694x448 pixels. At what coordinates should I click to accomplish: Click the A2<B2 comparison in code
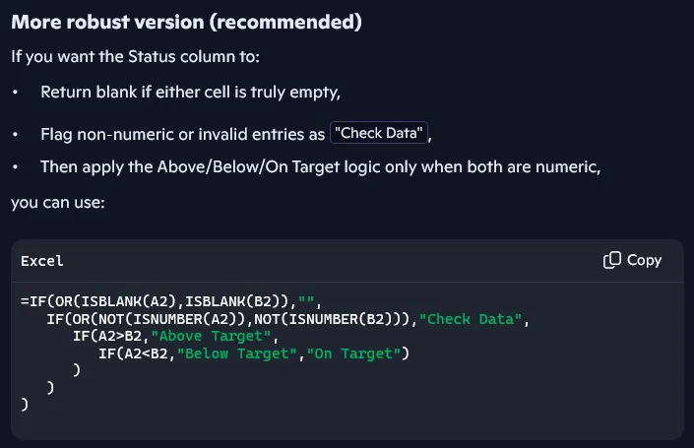pyautogui.click(x=145, y=353)
